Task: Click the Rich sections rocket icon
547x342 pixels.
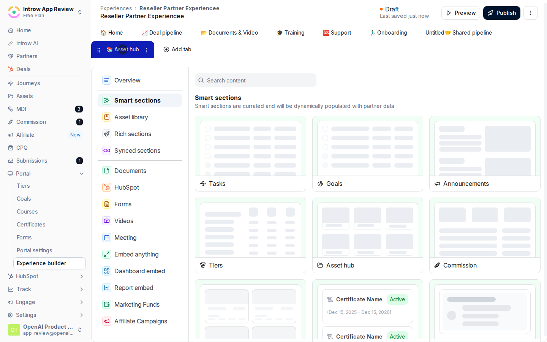Action: point(107,134)
